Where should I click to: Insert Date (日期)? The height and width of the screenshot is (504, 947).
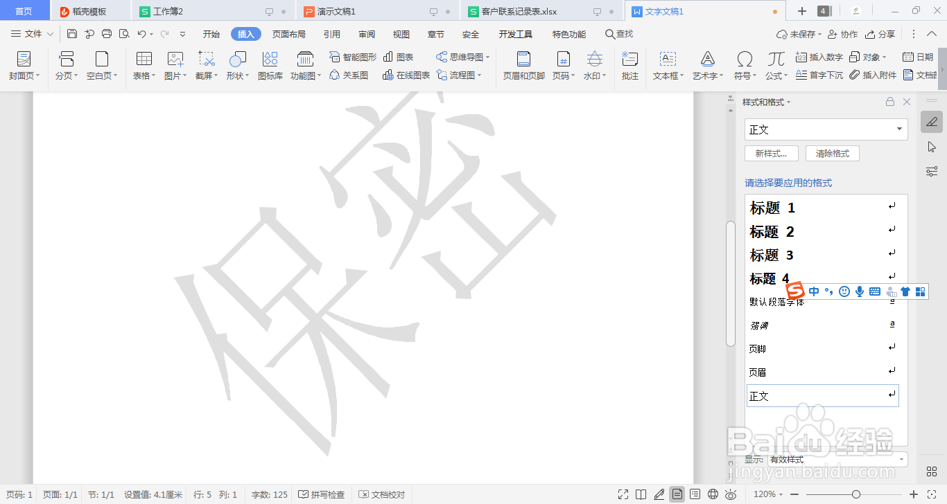pyautogui.click(x=918, y=57)
